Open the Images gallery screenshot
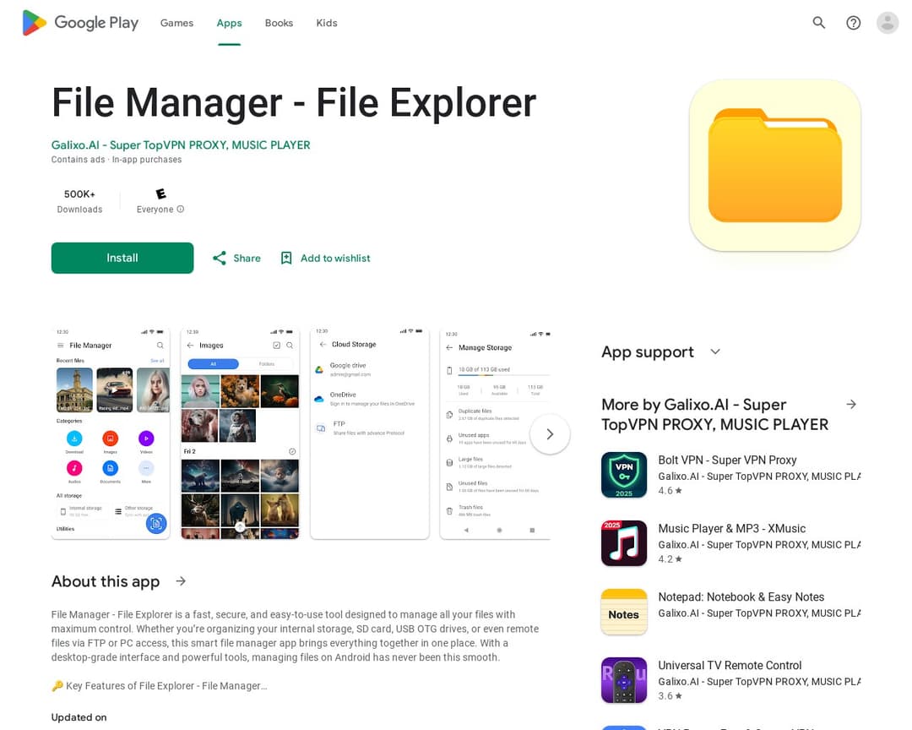Image resolution: width=912 pixels, height=730 pixels. (240, 433)
